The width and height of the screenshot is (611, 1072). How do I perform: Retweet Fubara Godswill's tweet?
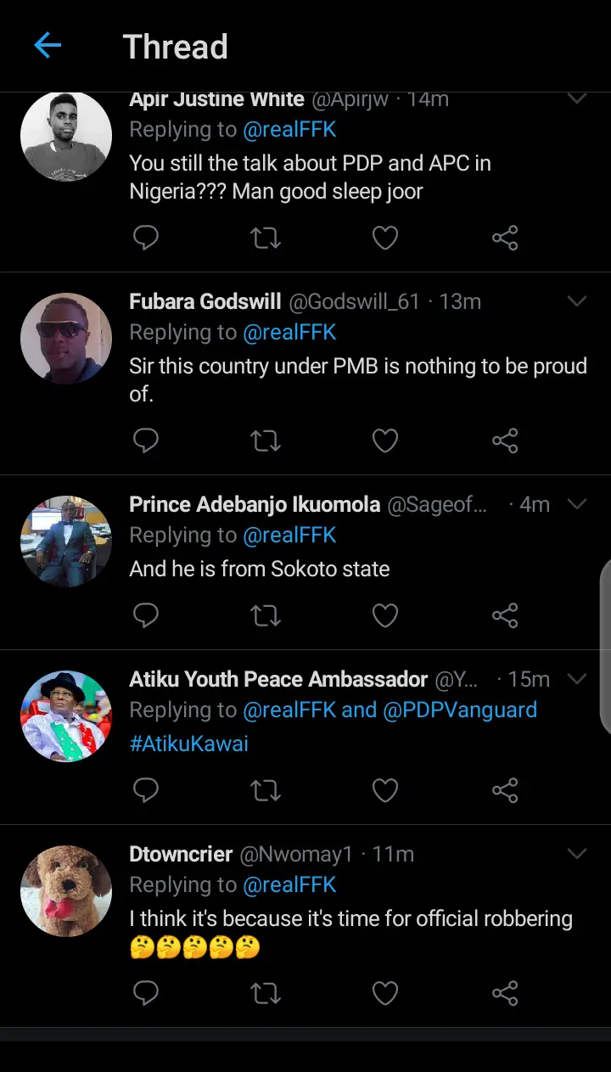266,441
